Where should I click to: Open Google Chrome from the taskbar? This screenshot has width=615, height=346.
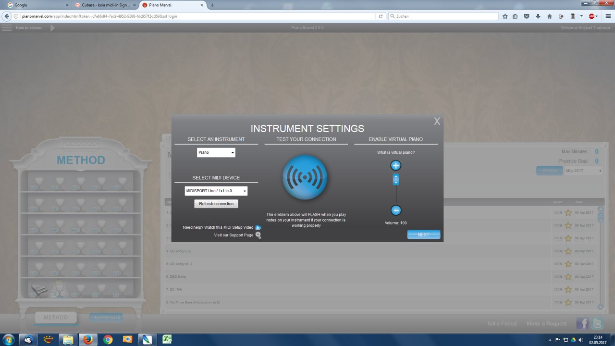pos(108,340)
